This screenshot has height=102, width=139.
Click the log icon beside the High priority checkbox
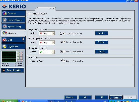coord(61,33)
